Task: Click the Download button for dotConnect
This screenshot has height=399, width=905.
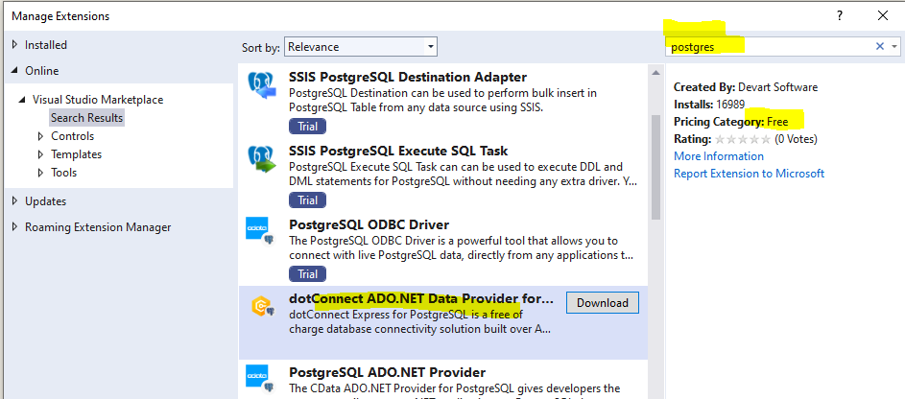Action: [x=603, y=303]
